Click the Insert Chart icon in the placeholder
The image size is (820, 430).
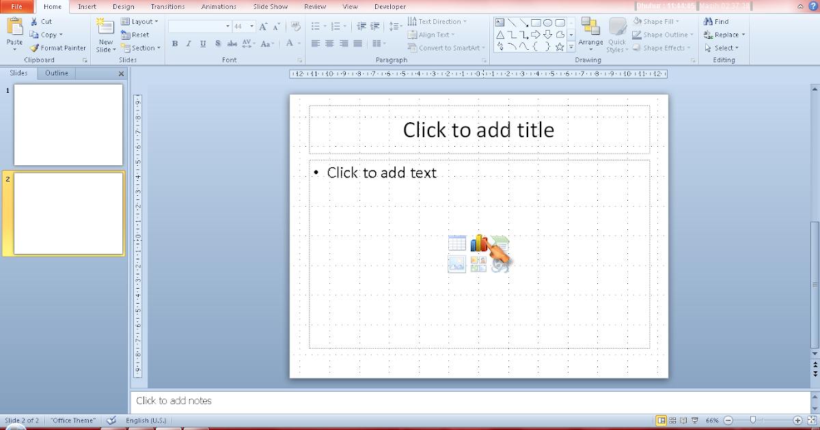click(479, 242)
